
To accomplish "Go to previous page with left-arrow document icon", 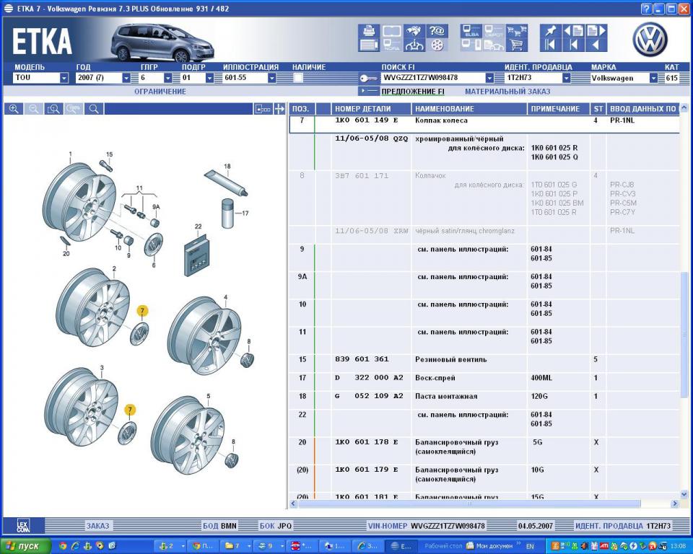I will (573, 31).
